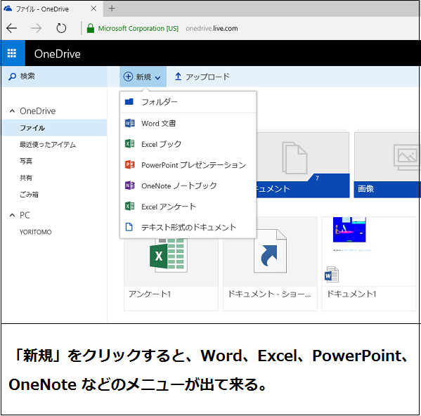Click the Excel ブック green icon
The height and width of the screenshot is (416, 421).
point(130,143)
